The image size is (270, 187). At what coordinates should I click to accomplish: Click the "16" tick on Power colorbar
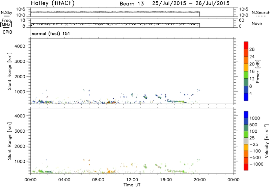[x=252, y=72]
